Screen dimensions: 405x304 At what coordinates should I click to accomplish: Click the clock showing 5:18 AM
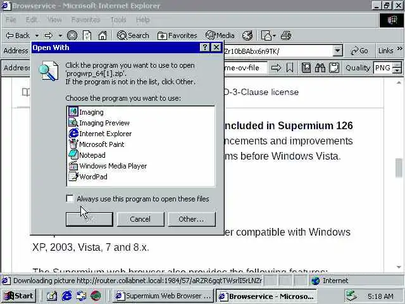380,296
